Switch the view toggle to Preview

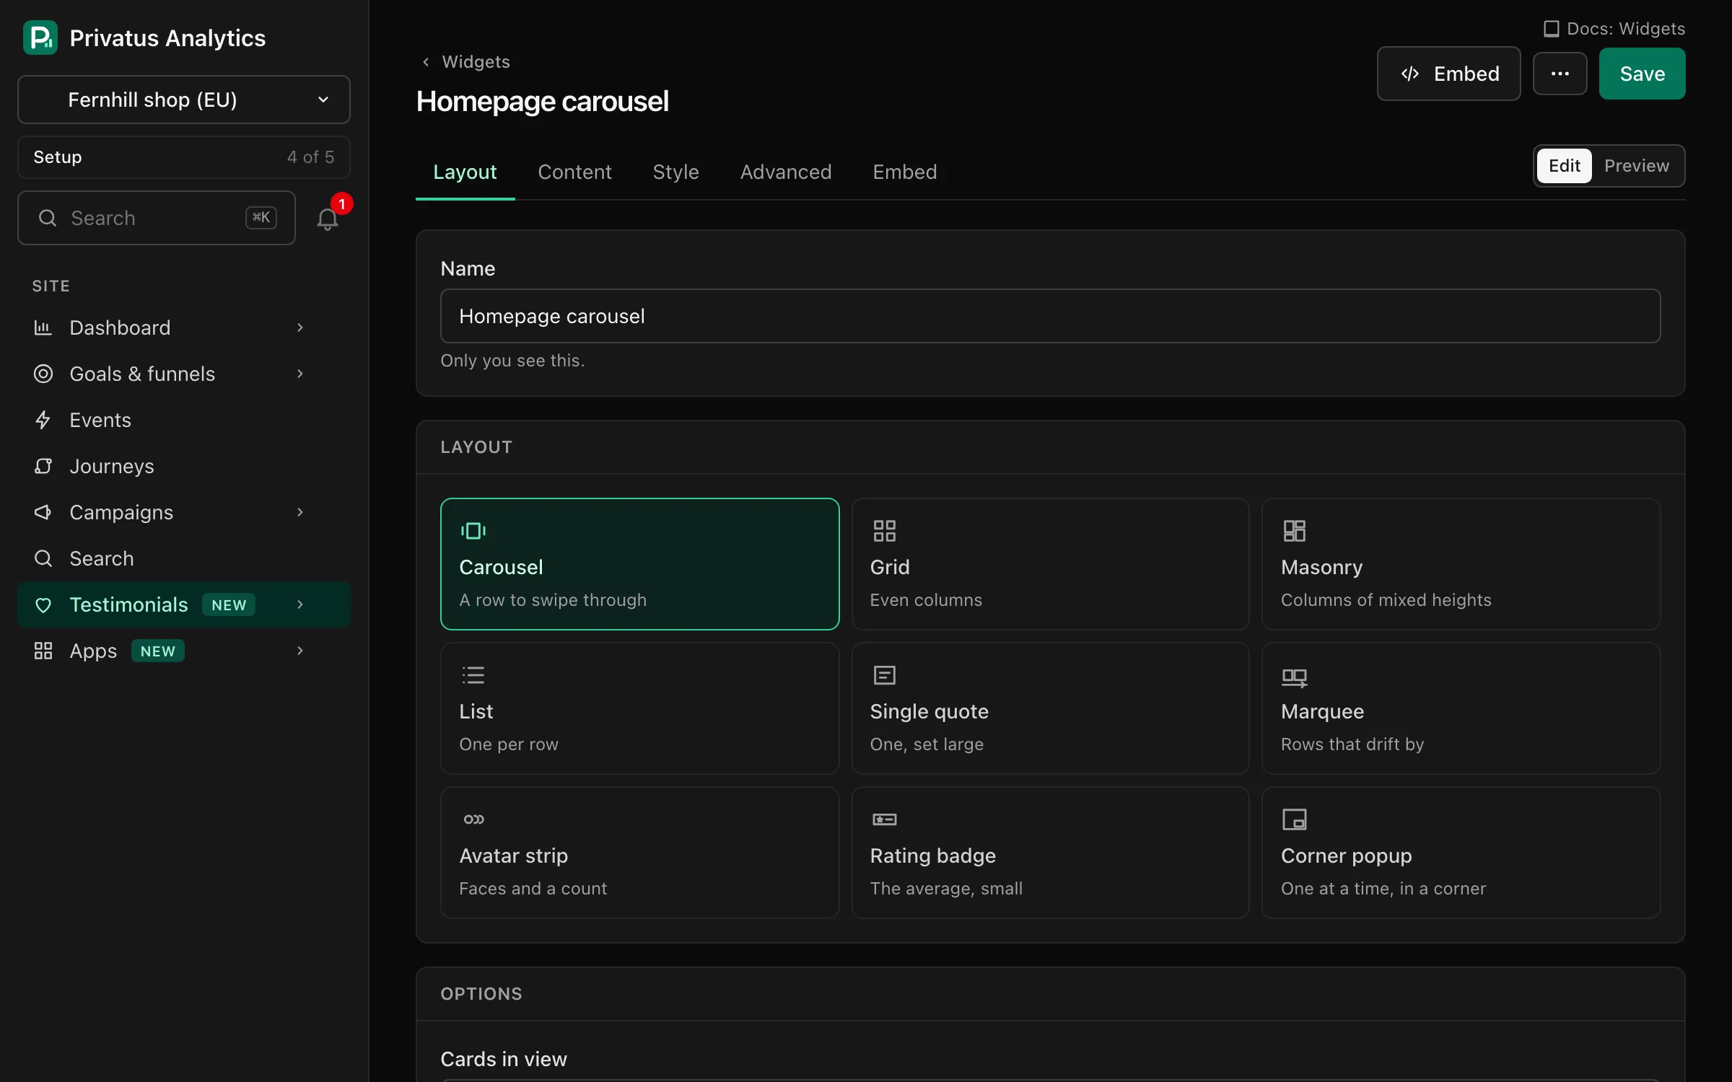tap(1636, 166)
